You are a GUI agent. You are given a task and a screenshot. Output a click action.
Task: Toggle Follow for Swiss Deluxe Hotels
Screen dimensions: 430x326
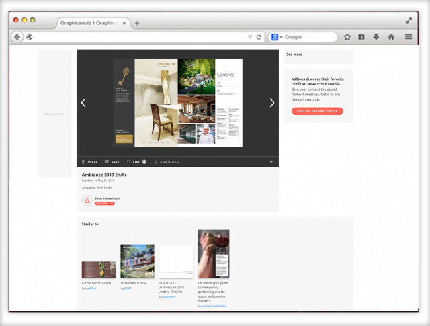104,203
